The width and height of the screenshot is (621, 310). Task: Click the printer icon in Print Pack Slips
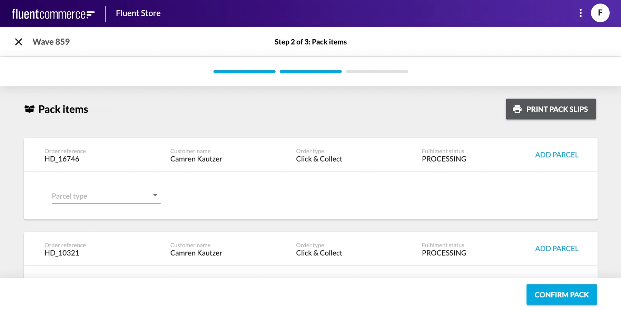tap(517, 109)
